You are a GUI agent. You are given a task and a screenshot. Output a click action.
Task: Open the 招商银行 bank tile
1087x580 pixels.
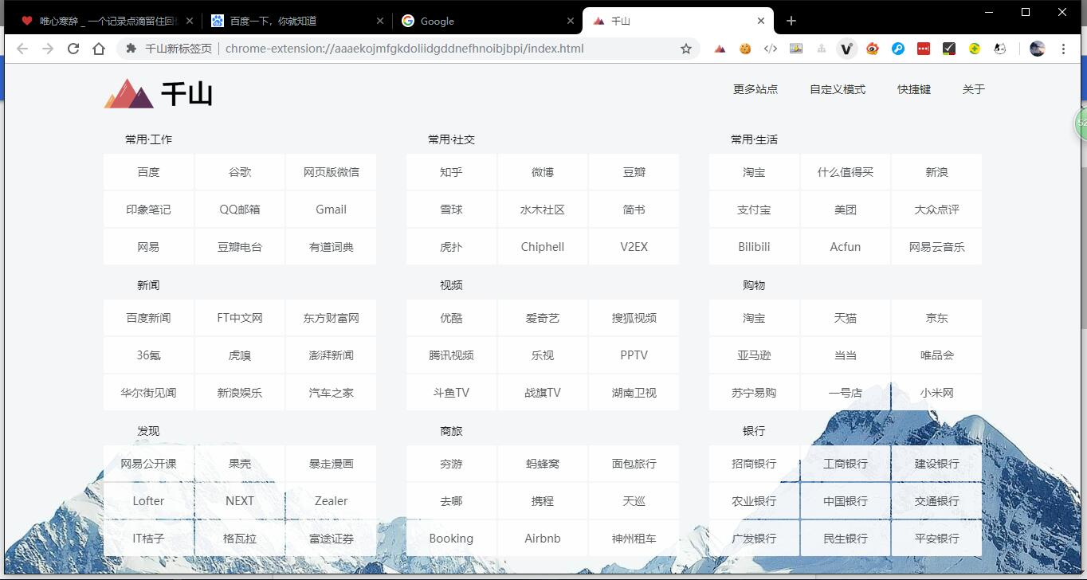[x=754, y=464]
